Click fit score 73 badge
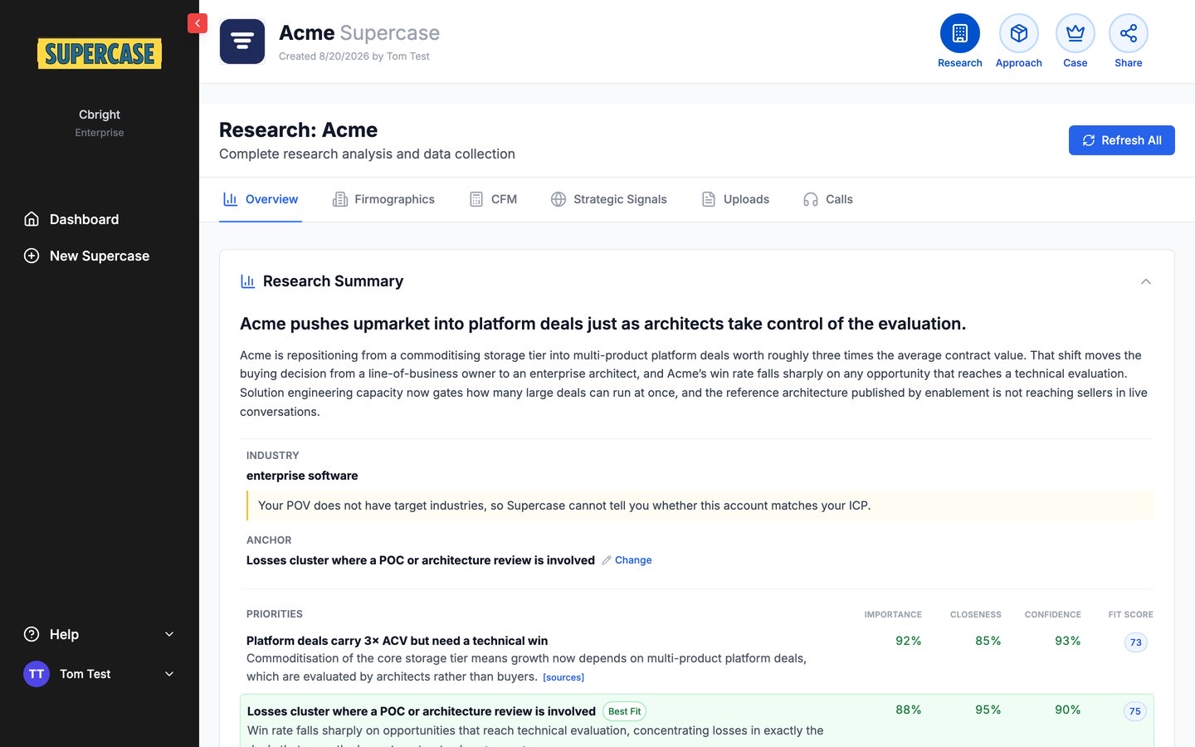This screenshot has width=1195, height=747. point(1136,642)
